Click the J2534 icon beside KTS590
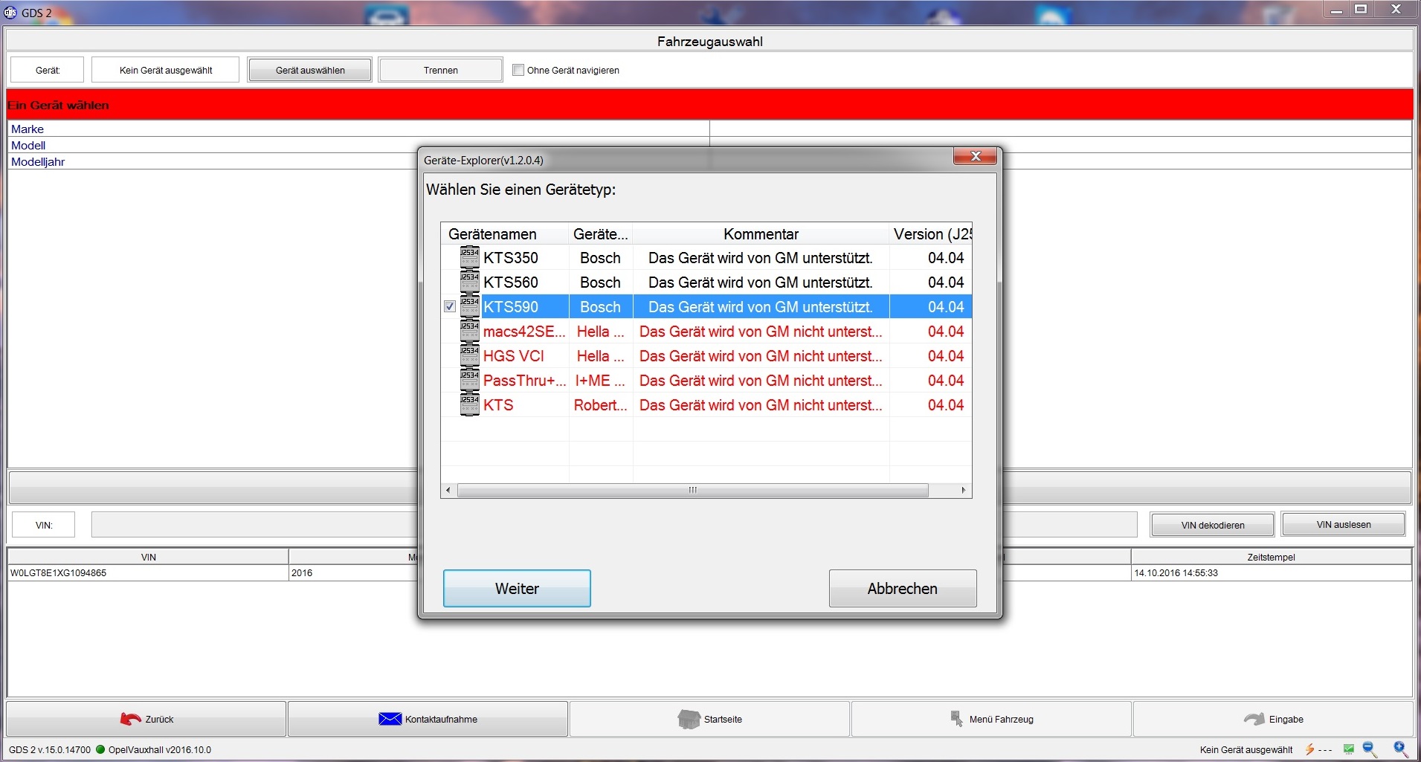The height and width of the screenshot is (762, 1421). tap(469, 307)
